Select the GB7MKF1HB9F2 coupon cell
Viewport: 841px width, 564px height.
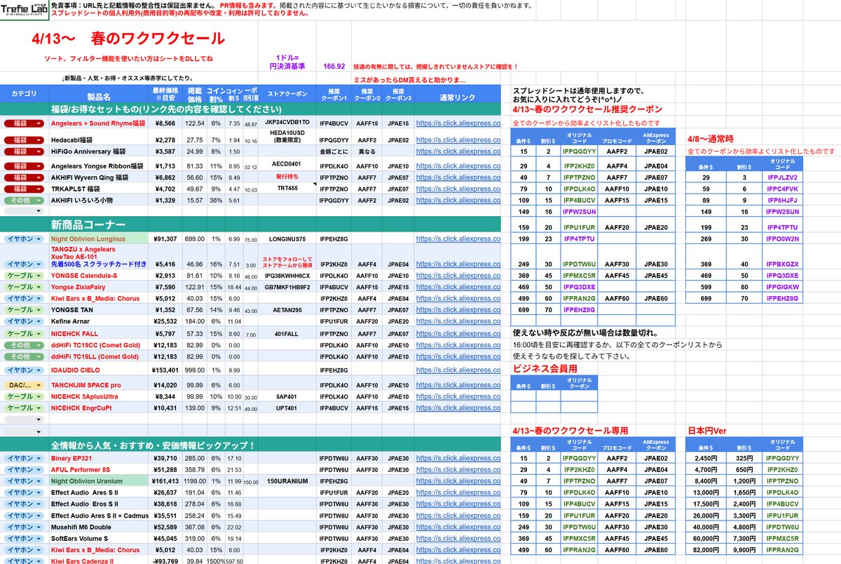(287, 288)
